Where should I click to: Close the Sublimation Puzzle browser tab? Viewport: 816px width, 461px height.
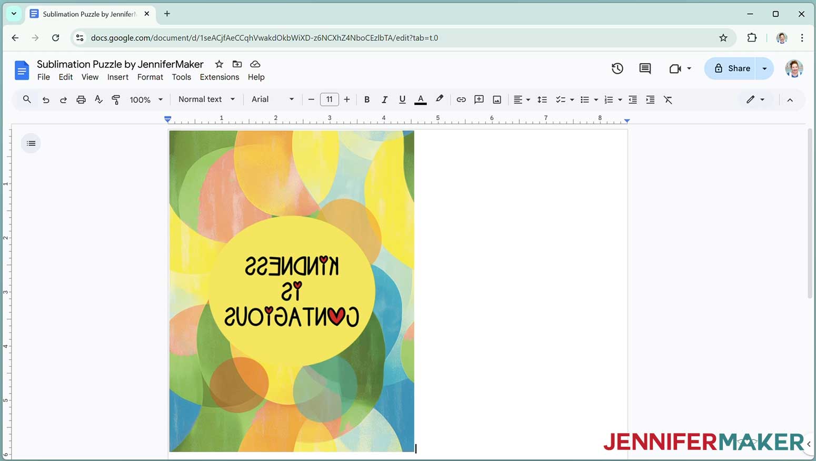tap(147, 14)
